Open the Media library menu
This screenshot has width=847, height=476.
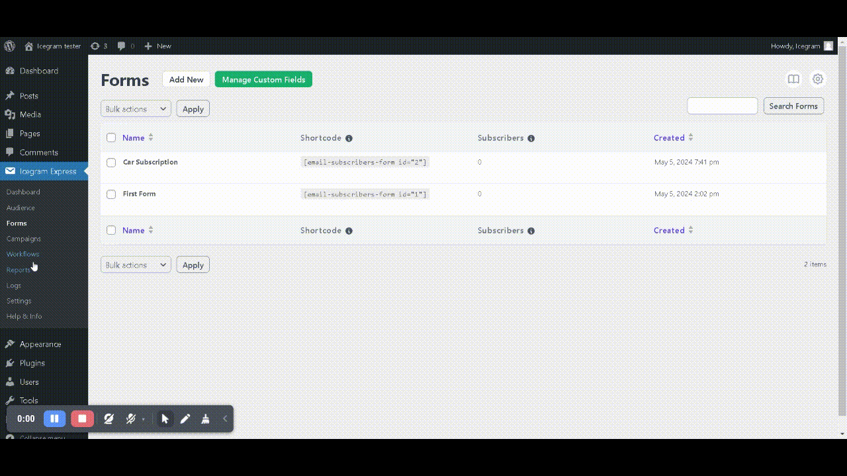[30, 114]
